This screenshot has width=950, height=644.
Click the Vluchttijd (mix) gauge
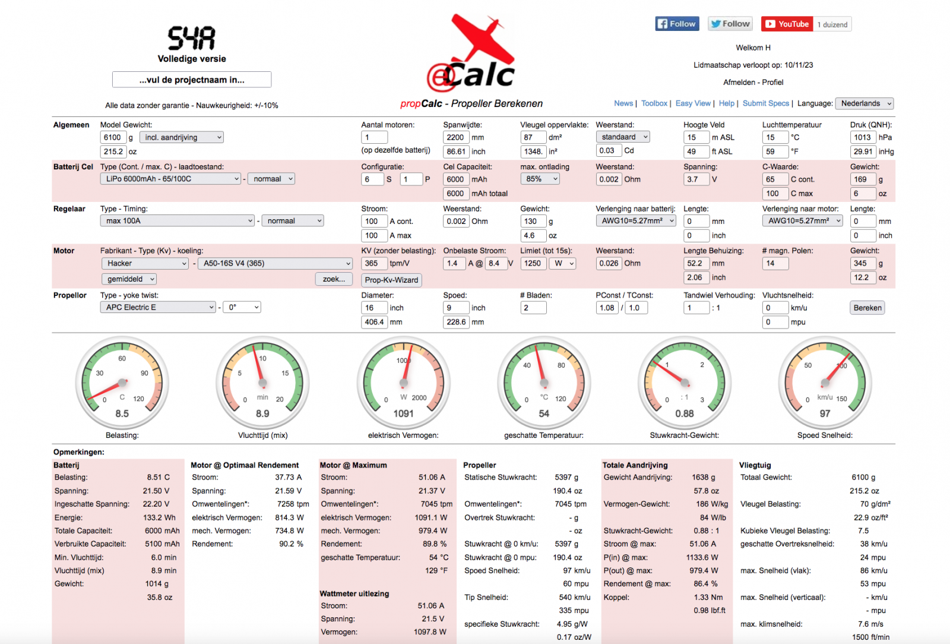(x=262, y=383)
